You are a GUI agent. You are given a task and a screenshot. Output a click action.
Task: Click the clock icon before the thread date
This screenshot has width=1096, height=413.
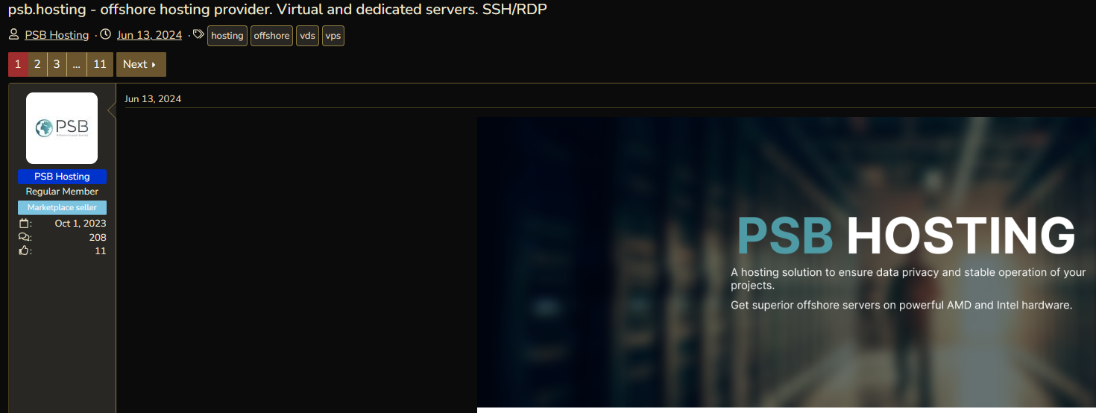pyautogui.click(x=106, y=35)
